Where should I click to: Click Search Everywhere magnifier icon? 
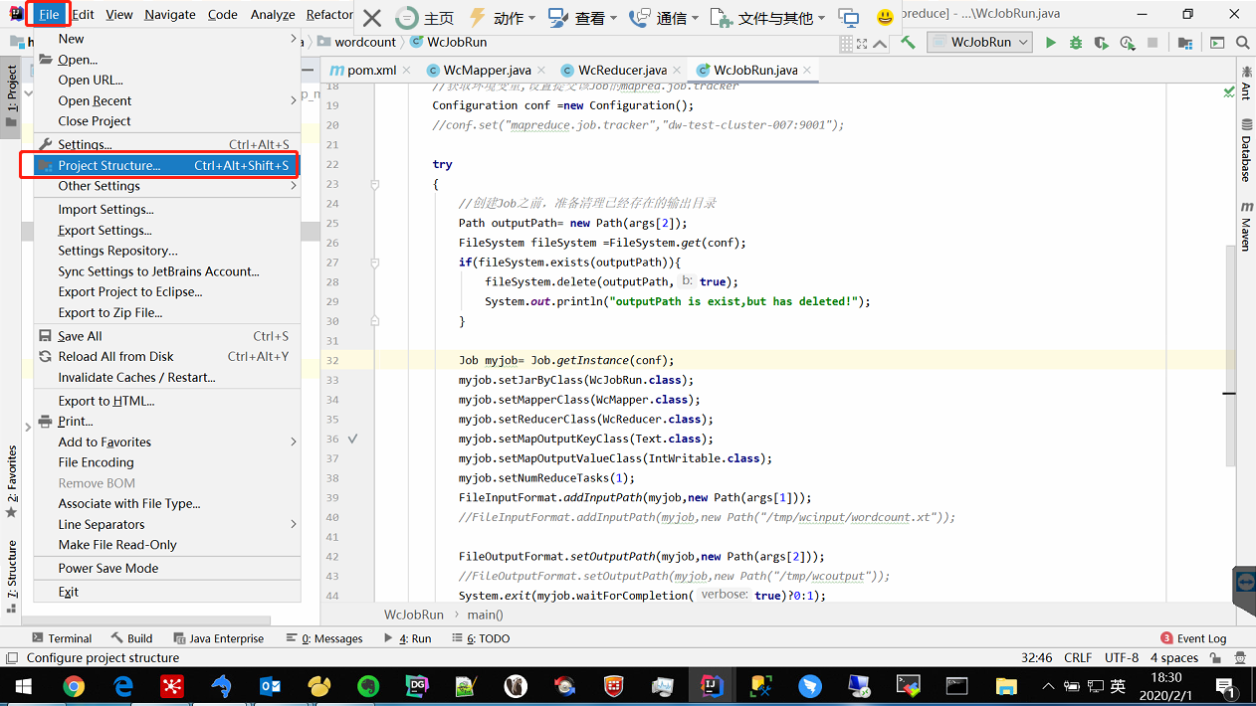(1242, 43)
